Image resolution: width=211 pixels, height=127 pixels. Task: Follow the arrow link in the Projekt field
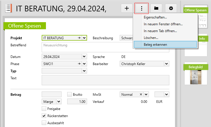tap(79, 38)
